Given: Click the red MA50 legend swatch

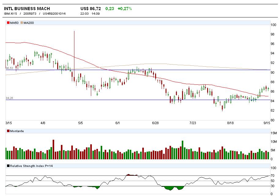Looking at the screenshot, I should click(x=8, y=23).
